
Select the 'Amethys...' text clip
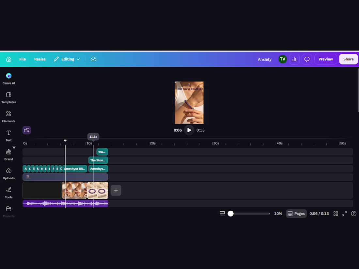coord(98,169)
